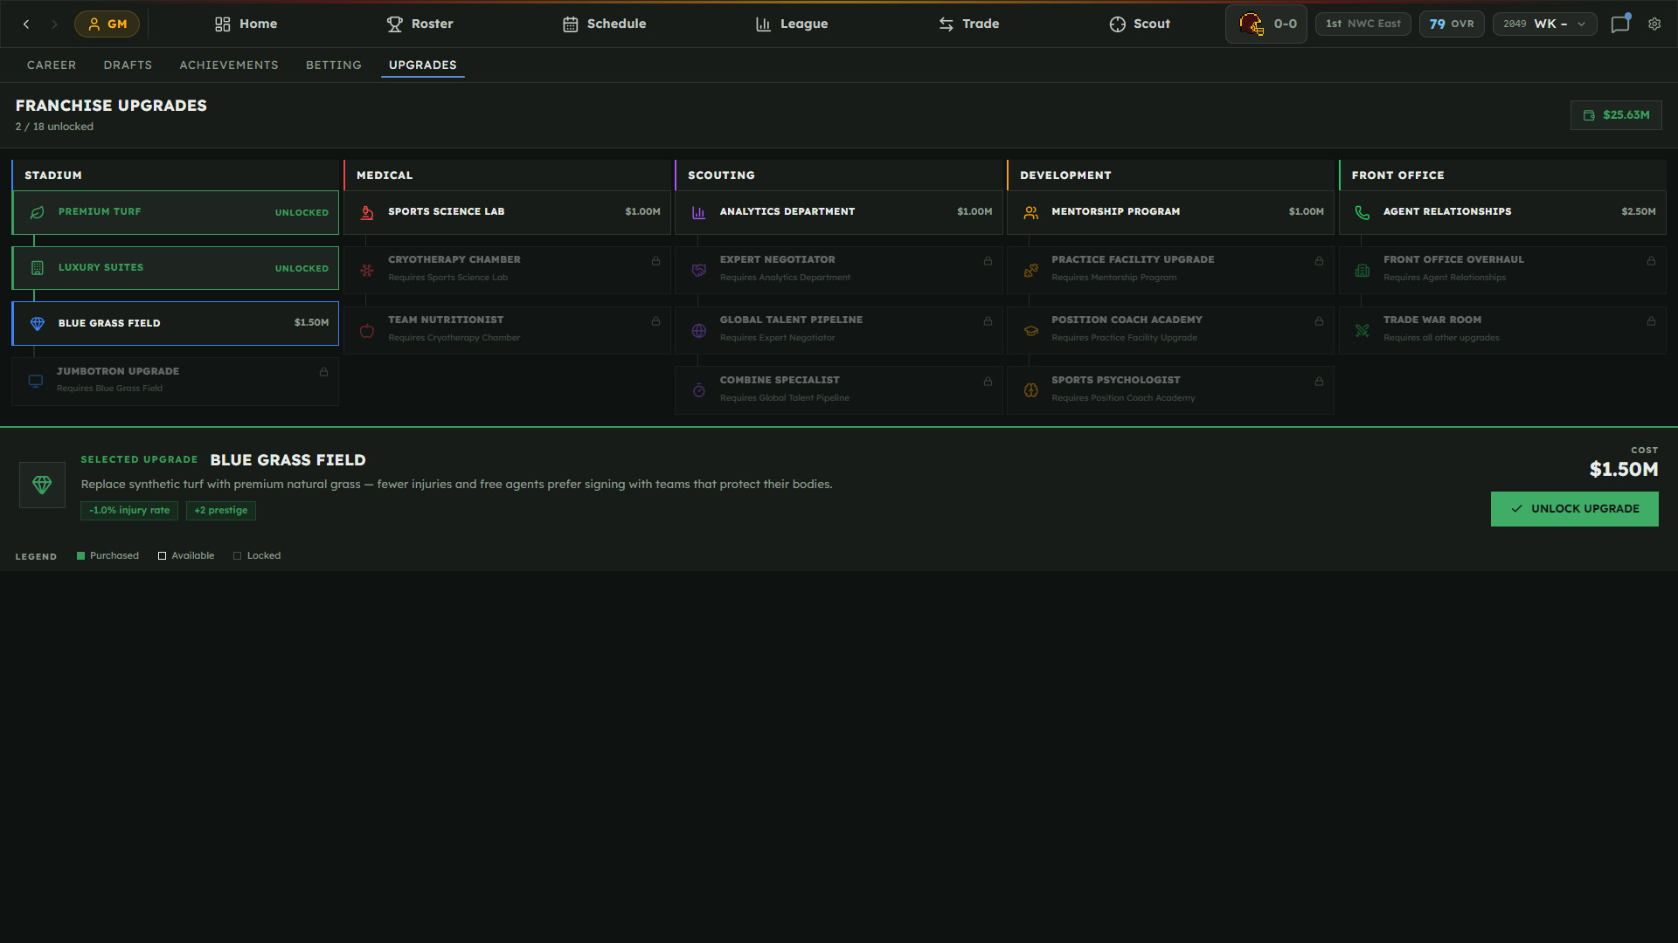Click the team helmet logo
The image size is (1678, 943).
[x=1251, y=24]
